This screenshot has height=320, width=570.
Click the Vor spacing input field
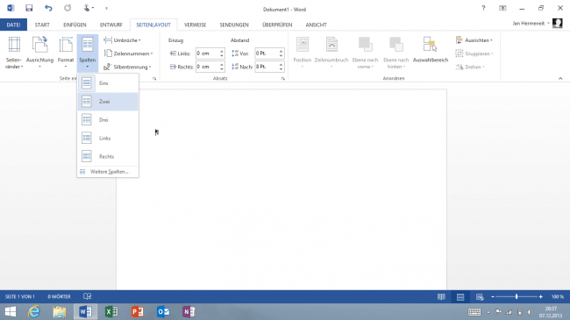tap(266, 53)
